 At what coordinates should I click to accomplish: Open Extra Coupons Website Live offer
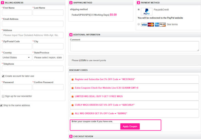[x=134, y=88]
